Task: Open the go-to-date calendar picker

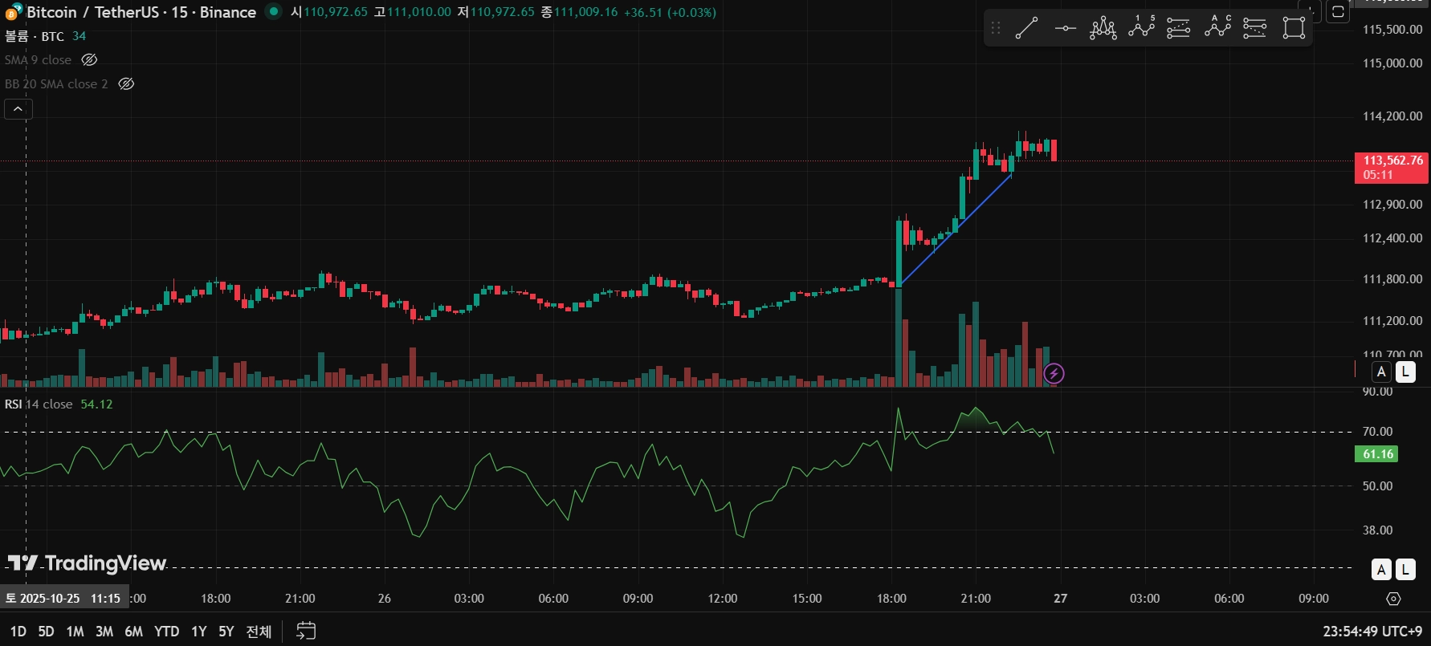Action: (x=306, y=631)
